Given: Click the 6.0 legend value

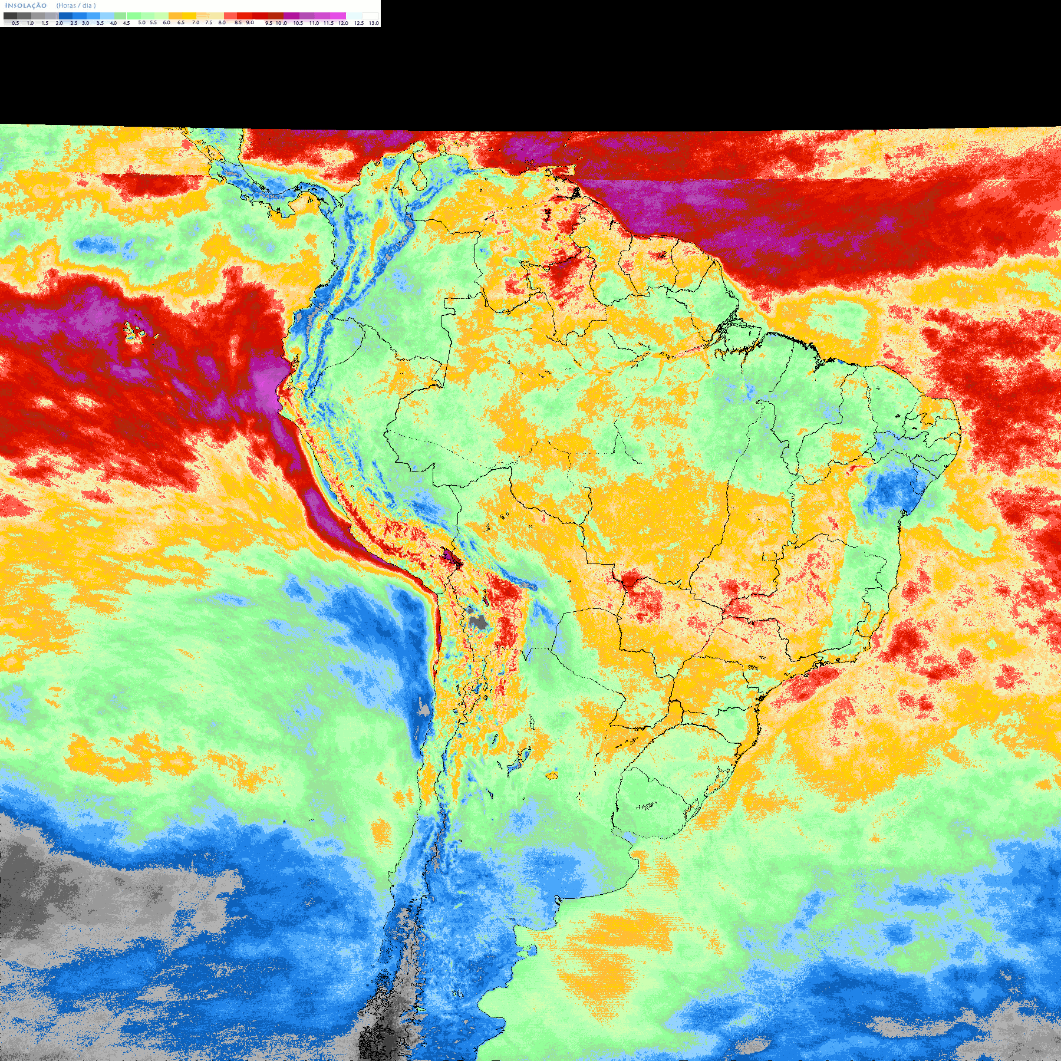Looking at the screenshot, I should tap(166, 22).
